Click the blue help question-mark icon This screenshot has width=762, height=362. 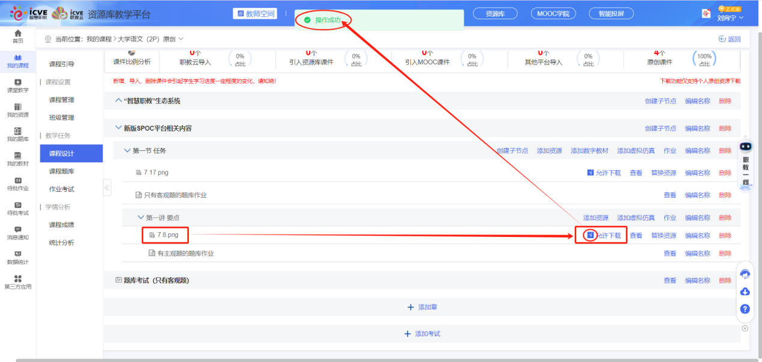pyautogui.click(x=745, y=309)
